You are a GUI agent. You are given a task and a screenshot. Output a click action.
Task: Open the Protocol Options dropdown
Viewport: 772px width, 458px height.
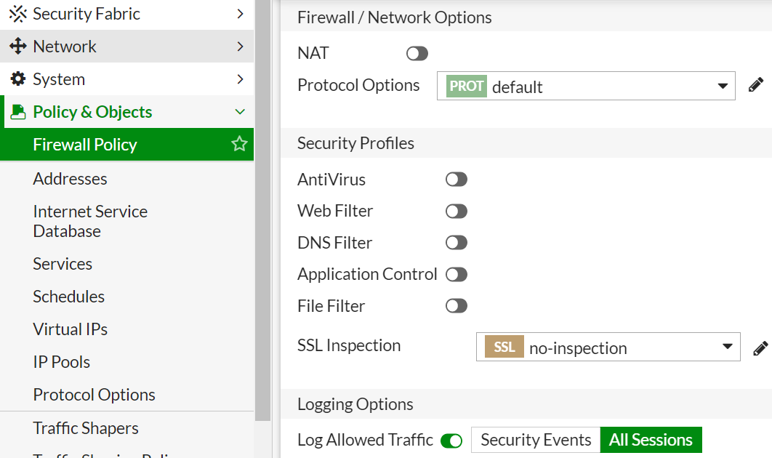722,86
